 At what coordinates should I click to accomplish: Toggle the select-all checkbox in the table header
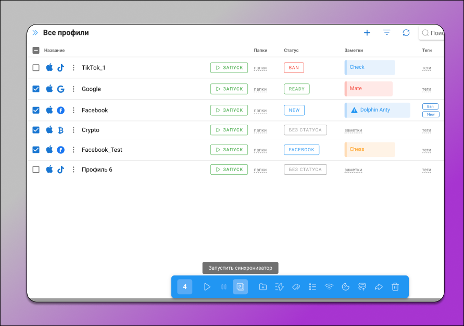pos(36,51)
